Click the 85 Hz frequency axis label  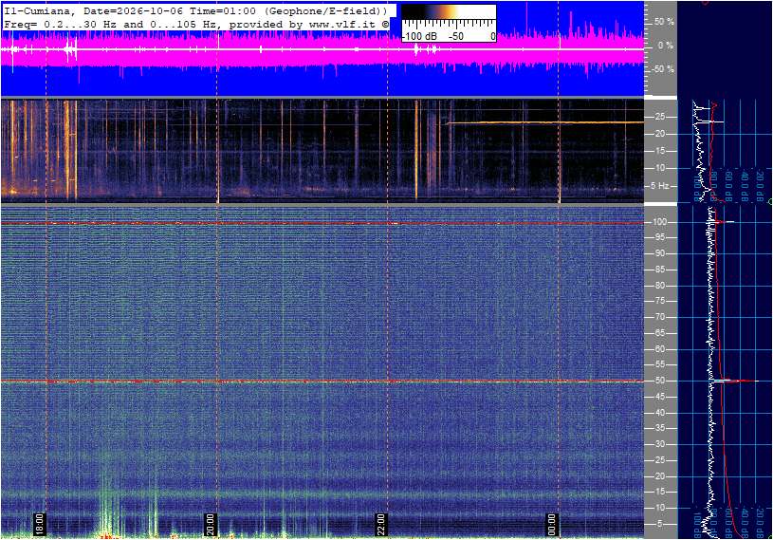click(659, 270)
